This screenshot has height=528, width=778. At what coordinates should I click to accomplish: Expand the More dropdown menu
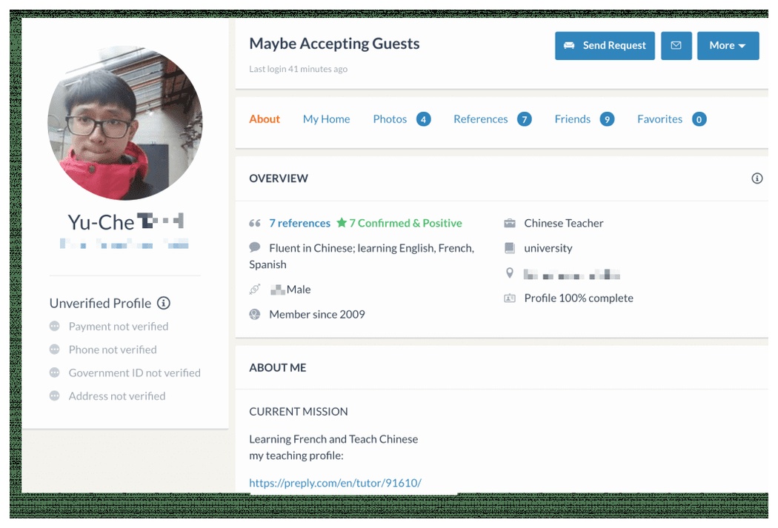[728, 46]
